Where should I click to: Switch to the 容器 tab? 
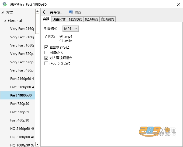coord(46,19)
